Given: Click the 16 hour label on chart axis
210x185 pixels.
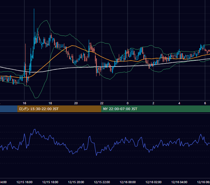Looking at the screenshot, I should pyautogui.click(x=24, y=103).
